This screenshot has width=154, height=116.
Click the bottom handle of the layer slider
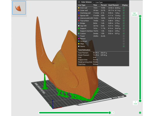tap(140, 101)
